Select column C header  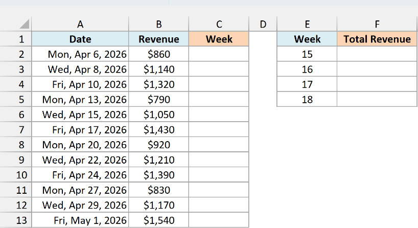(219, 24)
